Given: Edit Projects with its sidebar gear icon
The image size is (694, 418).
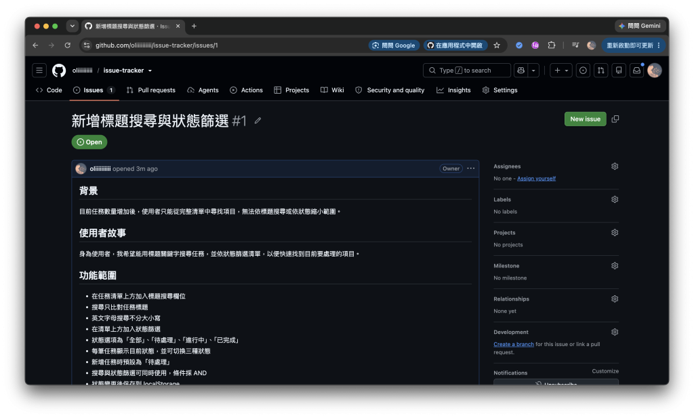Looking at the screenshot, I should pyautogui.click(x=615, y=233).
